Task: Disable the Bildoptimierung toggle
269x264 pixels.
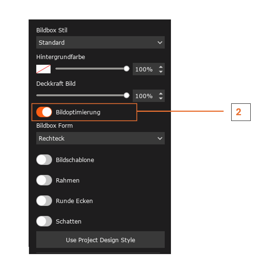Action: [x=44, y=112]
